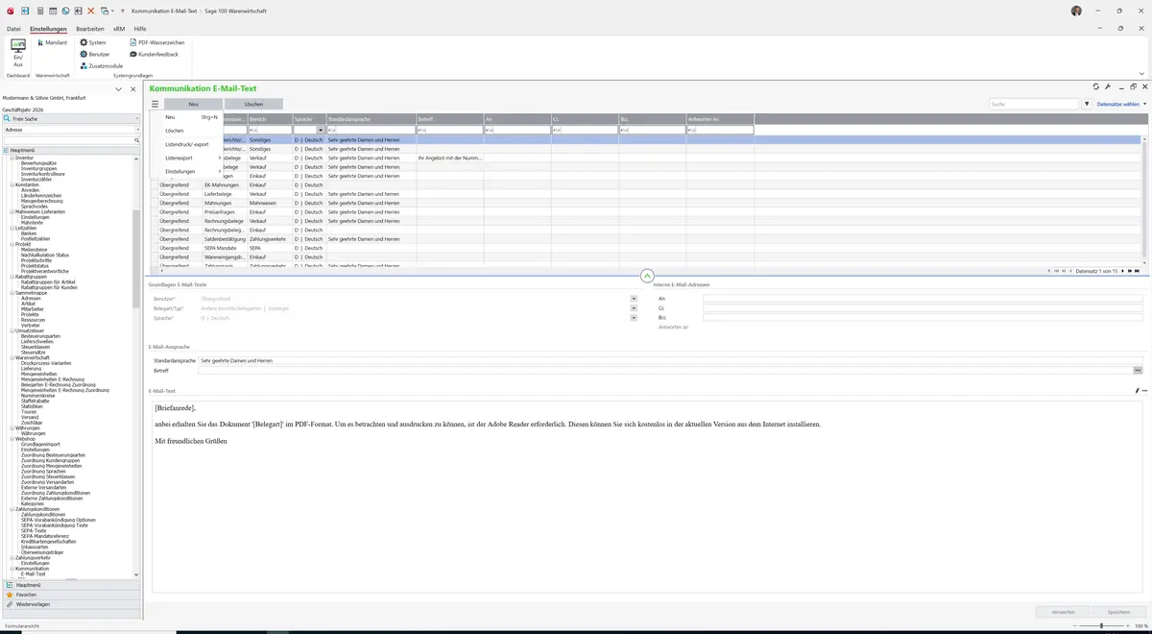Open Zusatzmodule in the ribbon
Screen dimensions: 1152x634
(x=101, y=66)
